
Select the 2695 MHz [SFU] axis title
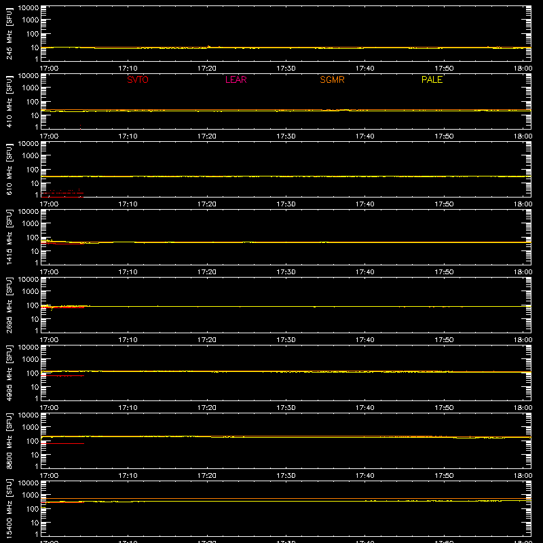pos(10,305)
